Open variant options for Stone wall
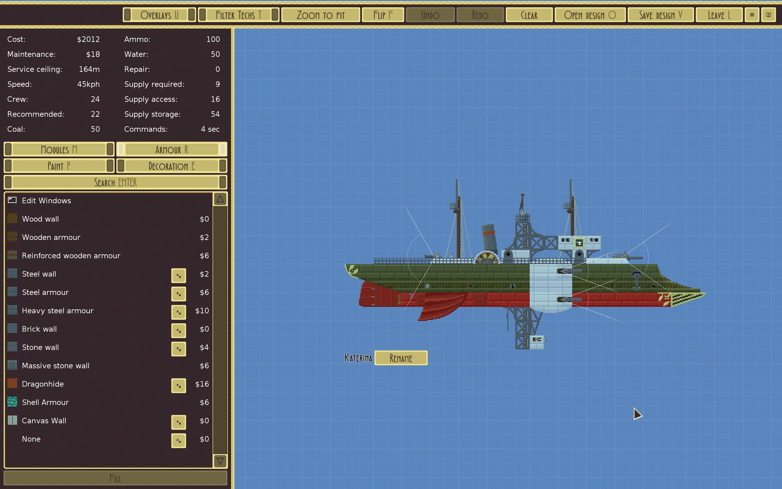The image size is (782, 489). point(179,349)
